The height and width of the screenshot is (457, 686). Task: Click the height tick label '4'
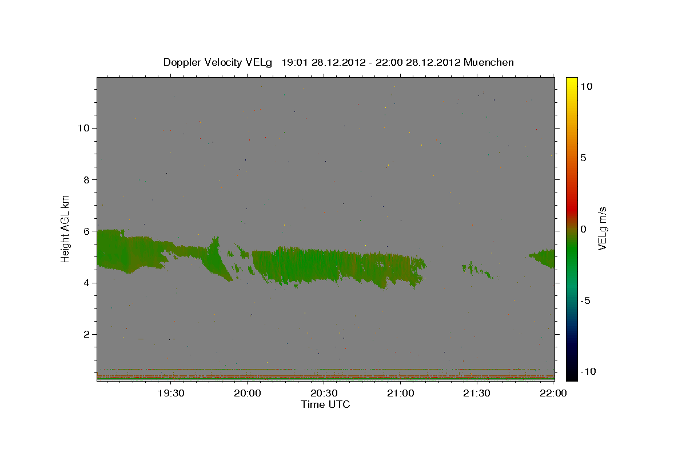point(86,283)
